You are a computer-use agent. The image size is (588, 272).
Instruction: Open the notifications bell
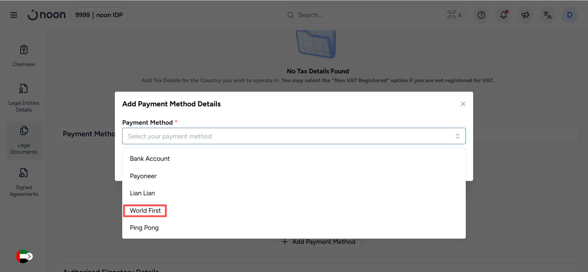pyautogui.click(x=503, y=15)
